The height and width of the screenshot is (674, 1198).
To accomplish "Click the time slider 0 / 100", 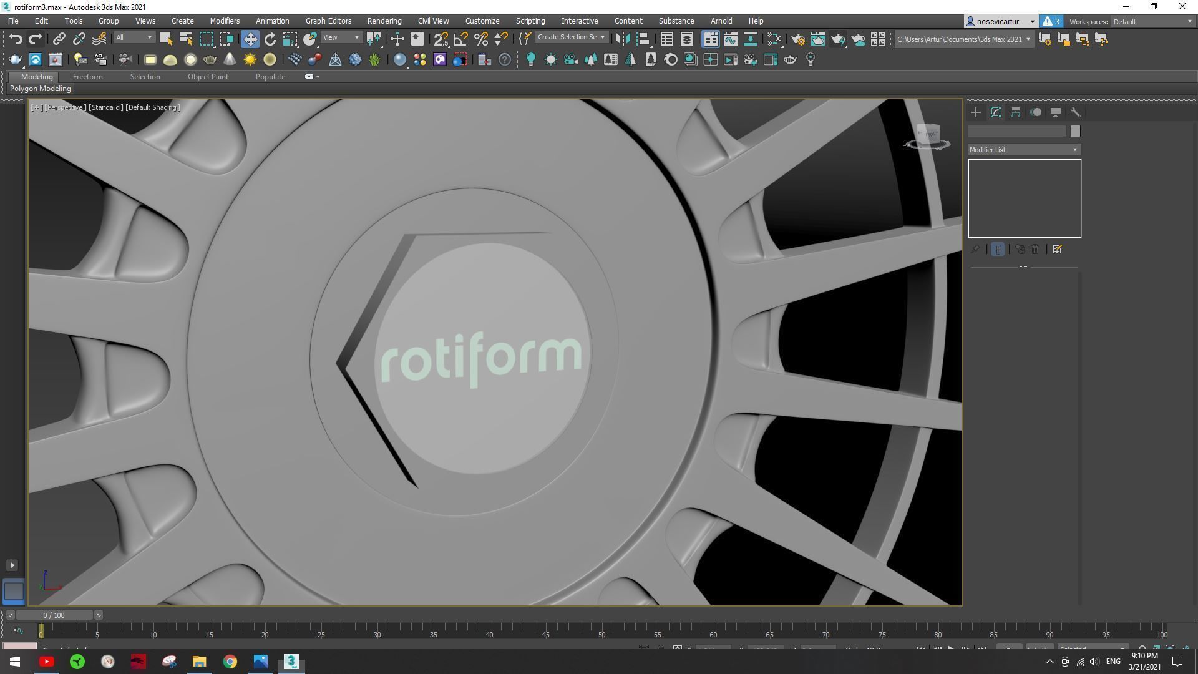I will 55,615.
